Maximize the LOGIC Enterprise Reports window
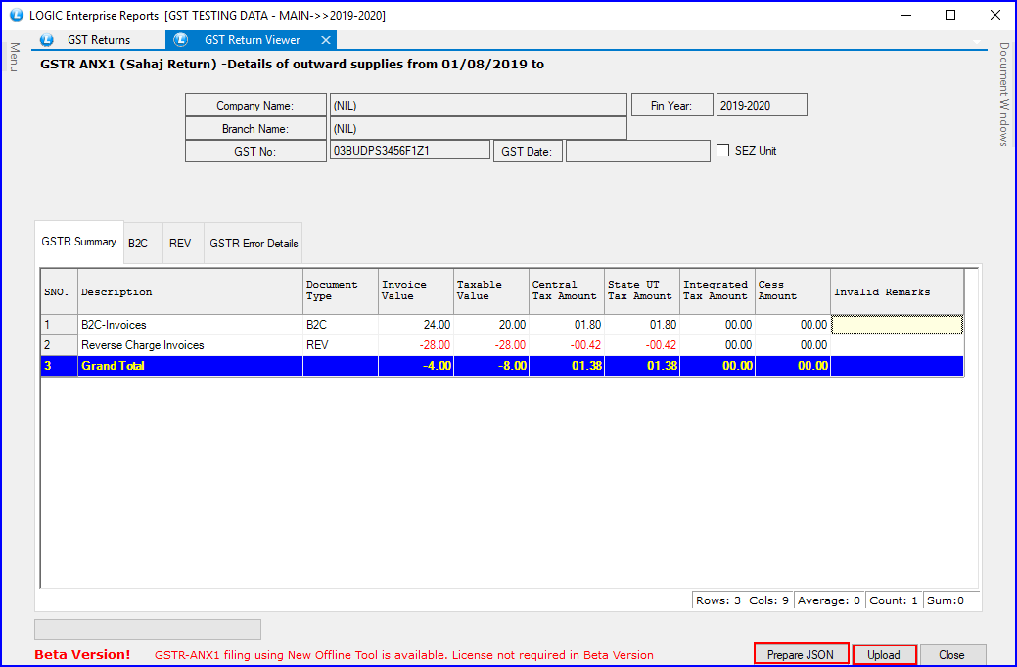Viewport: 1017px width, 667px height. coord(950,15)
